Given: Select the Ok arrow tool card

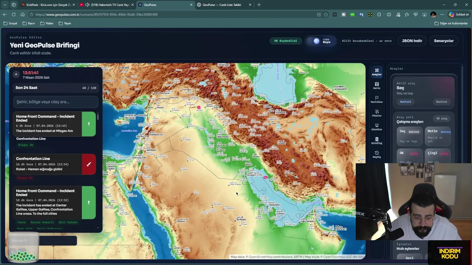Looking at the screenshot, I should (x=410, y=156).
